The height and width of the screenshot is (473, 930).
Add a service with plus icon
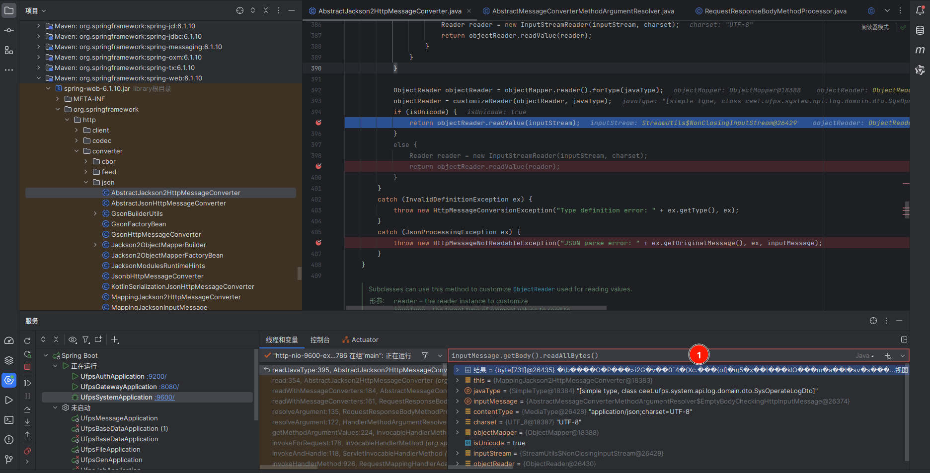pos(115,339)
